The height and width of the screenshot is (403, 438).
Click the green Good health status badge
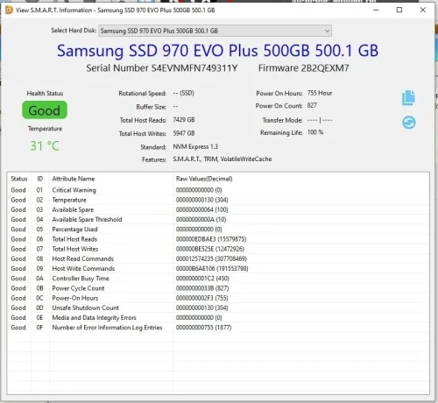(x=45, y=110)
